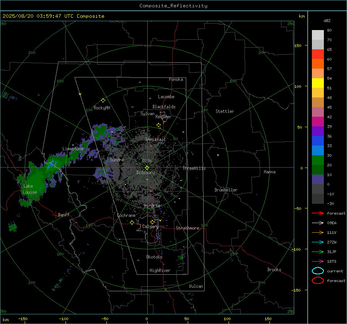Click the magenta 18TS arrow icon
Screen dimensions: 347x324
(318, 262)
